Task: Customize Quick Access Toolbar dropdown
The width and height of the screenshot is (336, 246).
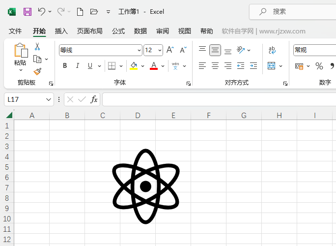Action: 108,12
